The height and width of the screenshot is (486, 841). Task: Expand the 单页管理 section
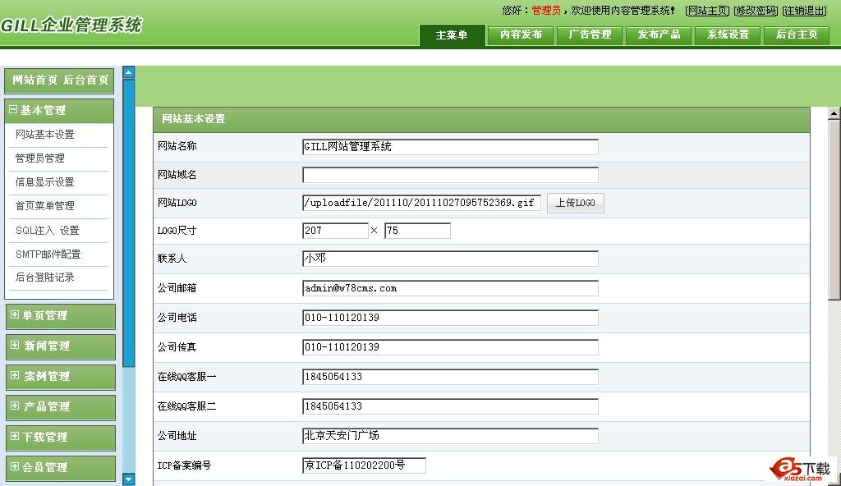pyautogui.click(x=14, y=315)
